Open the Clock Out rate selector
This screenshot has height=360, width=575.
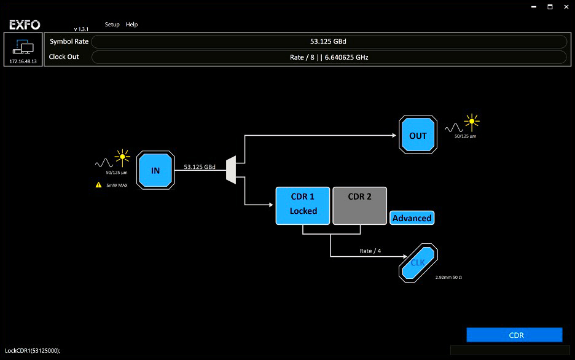[329, 57]
